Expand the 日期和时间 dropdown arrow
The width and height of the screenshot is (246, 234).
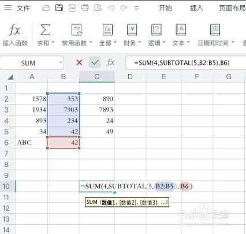coord(233,42)
